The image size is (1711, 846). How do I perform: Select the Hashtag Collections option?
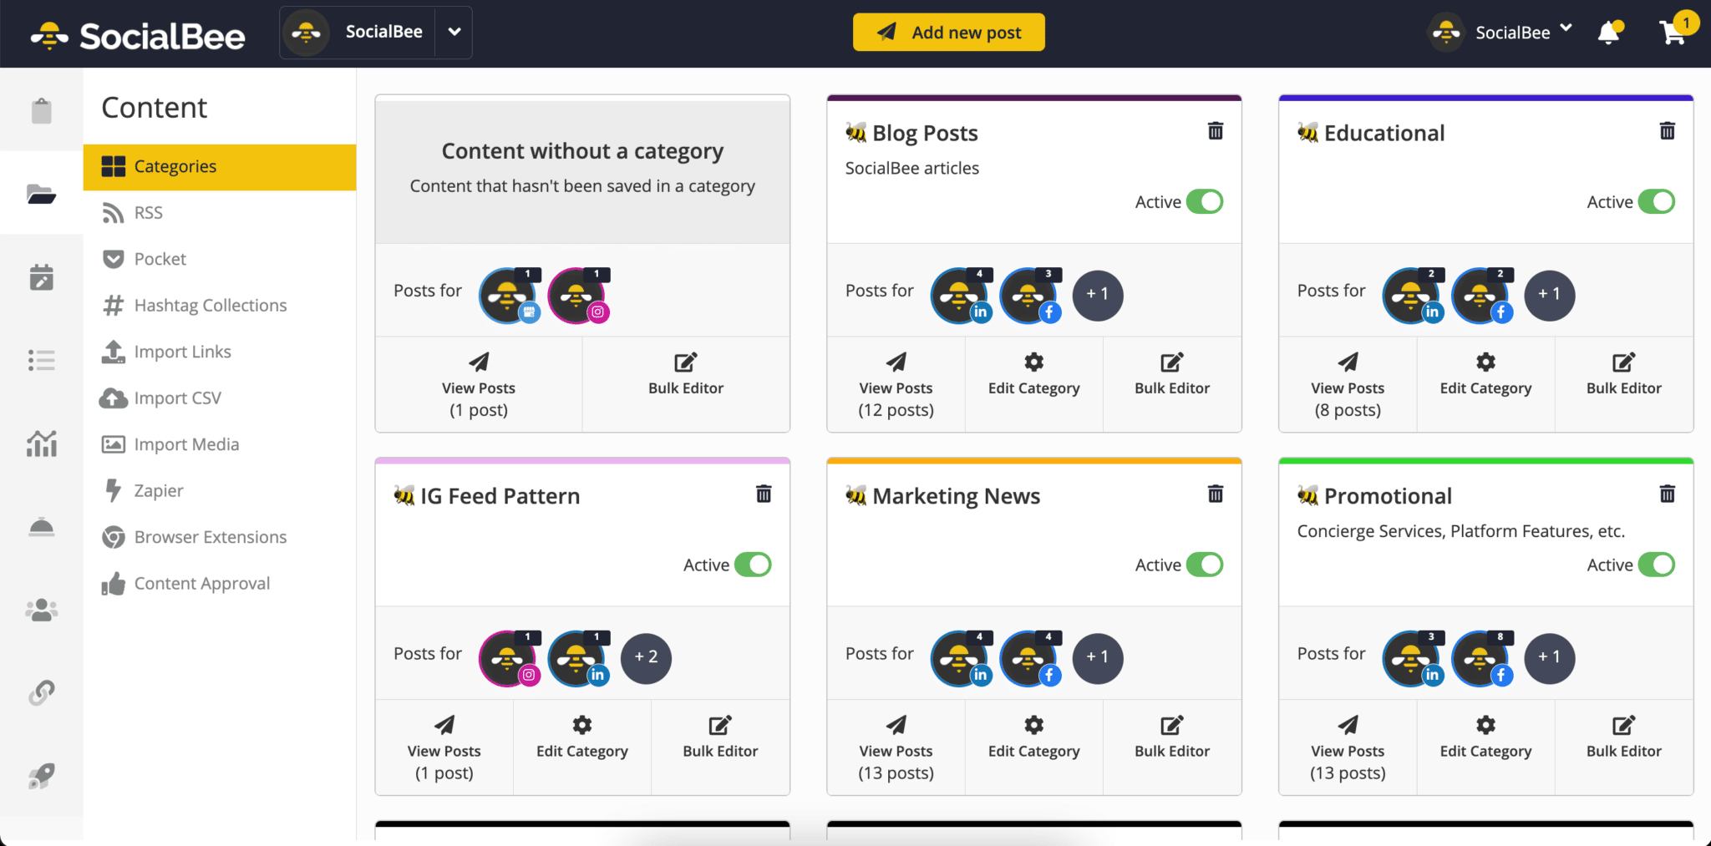click(210, 305)
